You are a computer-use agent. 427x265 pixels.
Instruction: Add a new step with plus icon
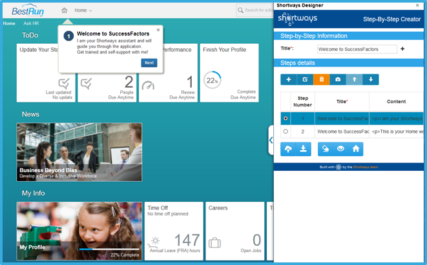[289, 79]
